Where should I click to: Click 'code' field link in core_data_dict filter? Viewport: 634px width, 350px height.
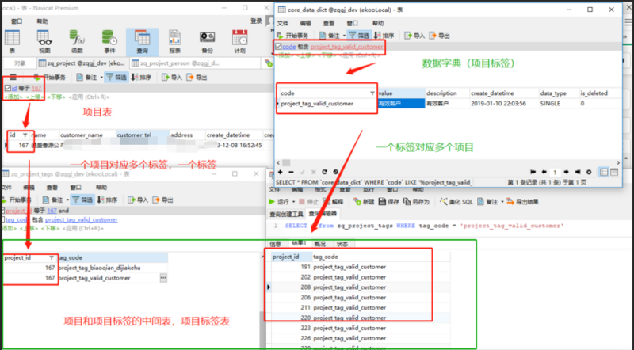(x=288, y=47)
